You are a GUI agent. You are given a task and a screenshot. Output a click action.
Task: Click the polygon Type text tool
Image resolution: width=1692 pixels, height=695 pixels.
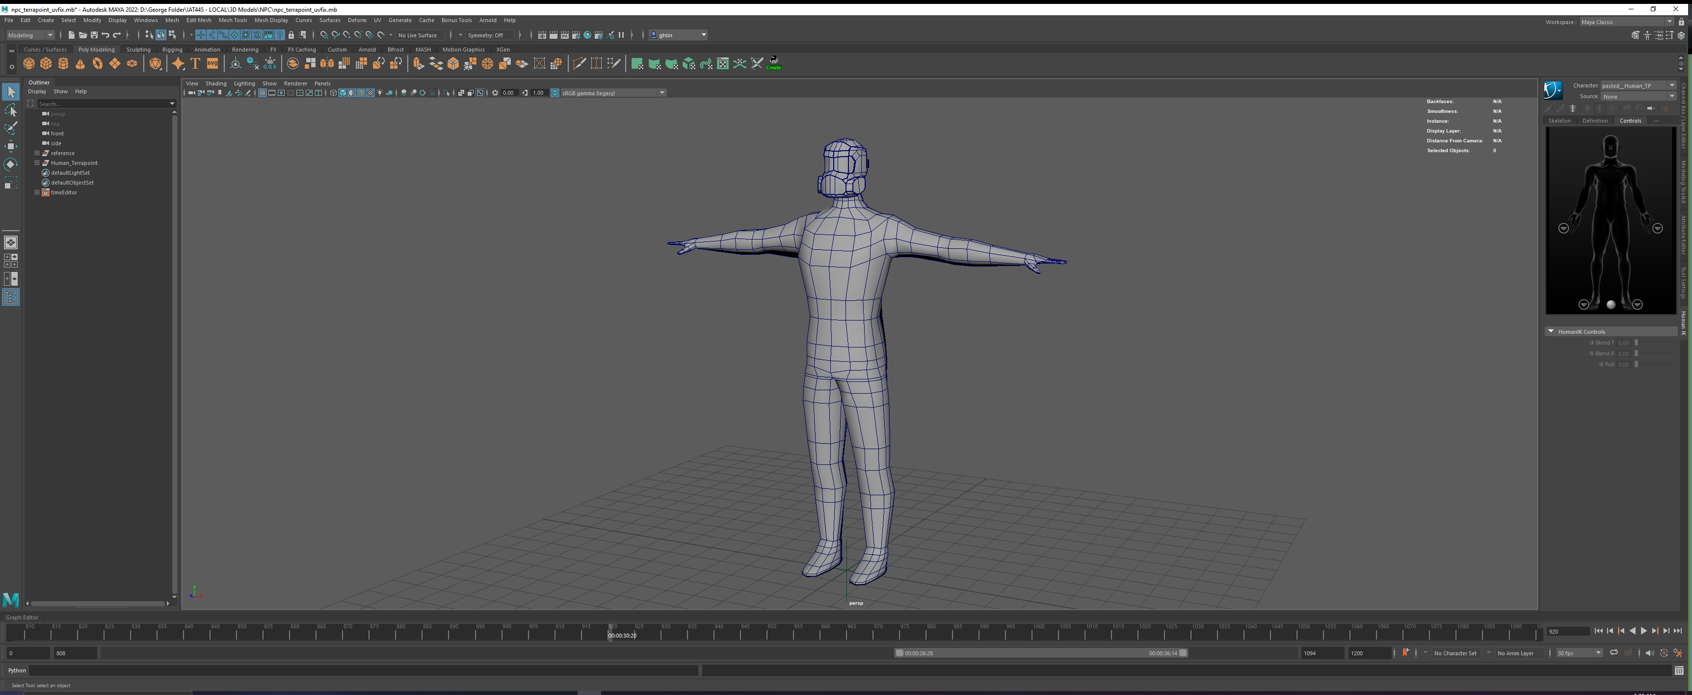(195, 64)
